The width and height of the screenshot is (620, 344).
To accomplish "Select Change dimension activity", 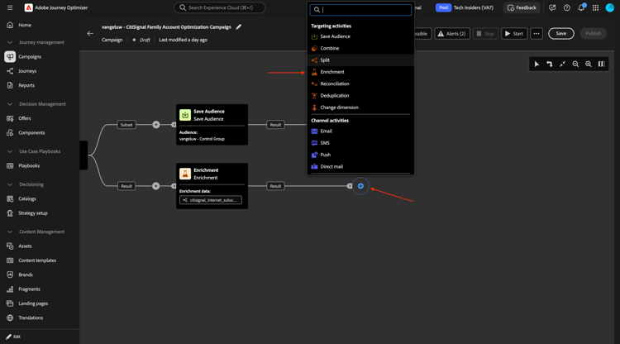I will tap(360, 107).
